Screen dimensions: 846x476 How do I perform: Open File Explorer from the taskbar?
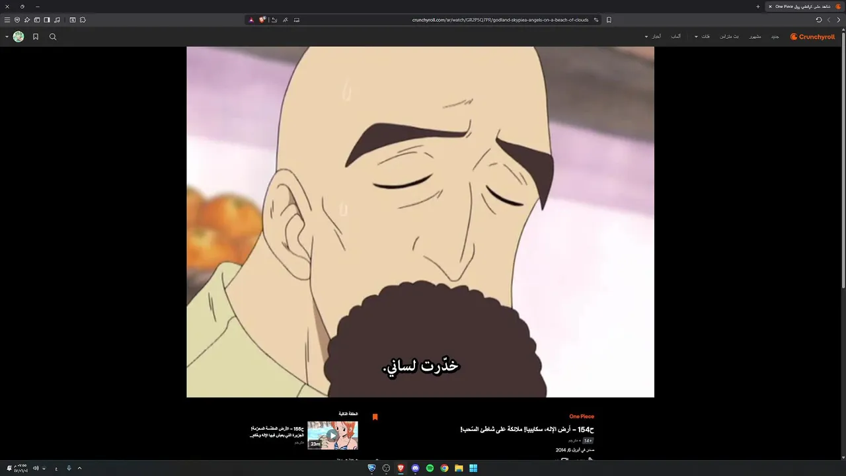pyautogui.click(x=459, y=468)
